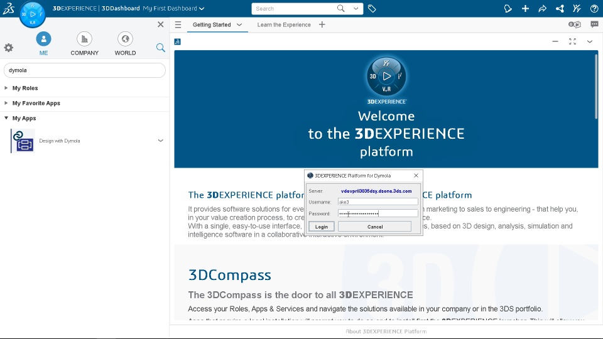The height and width of the screenshot is (339, 603).
Task: Click the magnifier icon in compass panel
Action: click(161, 48)
